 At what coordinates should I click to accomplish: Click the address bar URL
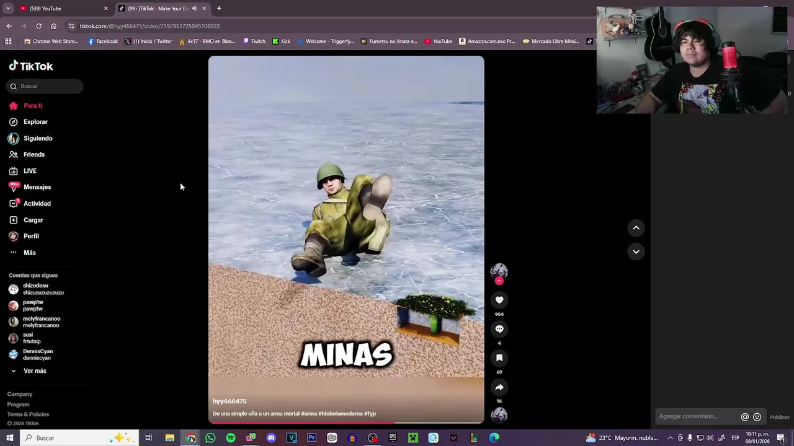[x=149, y=26]
